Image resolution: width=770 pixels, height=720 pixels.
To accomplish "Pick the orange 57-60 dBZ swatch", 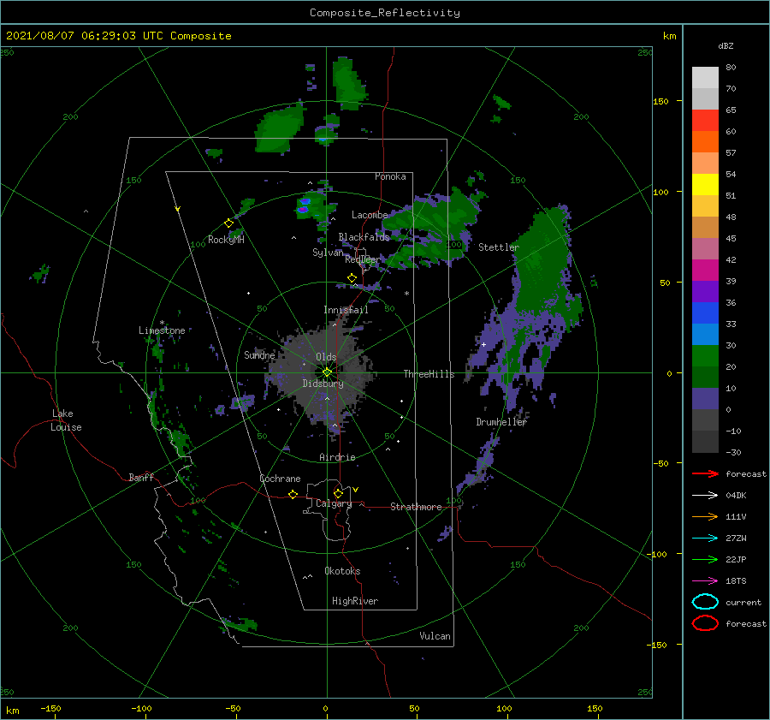I will [705, 141].
